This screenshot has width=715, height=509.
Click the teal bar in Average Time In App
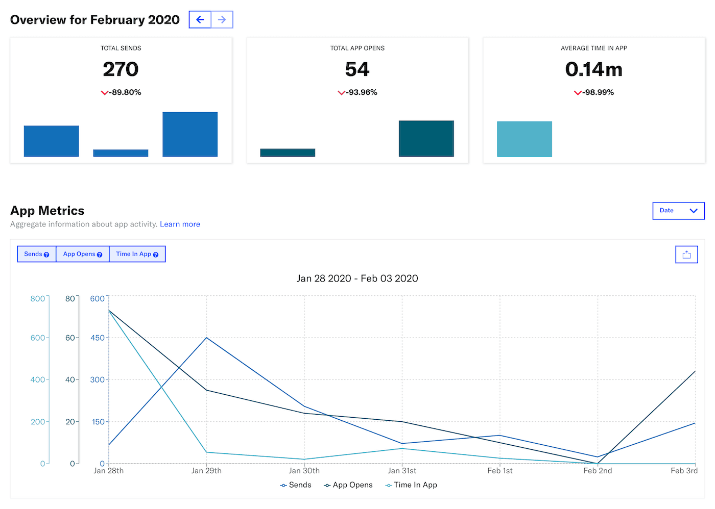pos(525,139)
